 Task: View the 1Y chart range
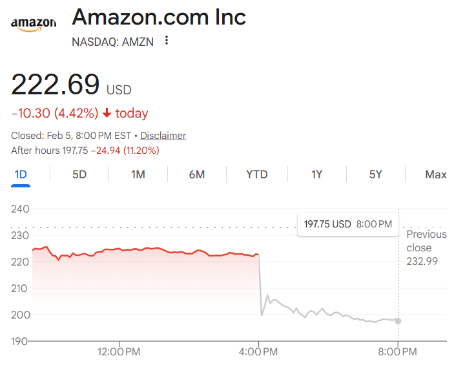316,174
